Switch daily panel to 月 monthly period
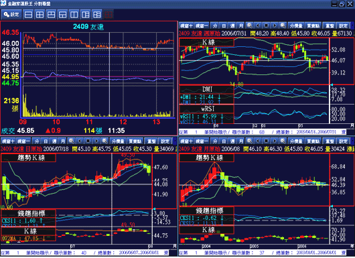This screenshot has width=355, height=258. 63,141
